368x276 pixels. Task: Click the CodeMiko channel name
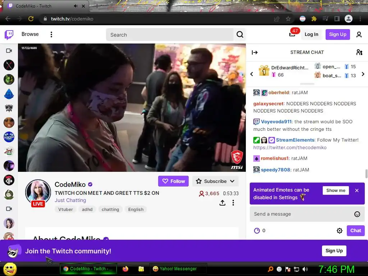pyautogui.click(x=70, y=184)
